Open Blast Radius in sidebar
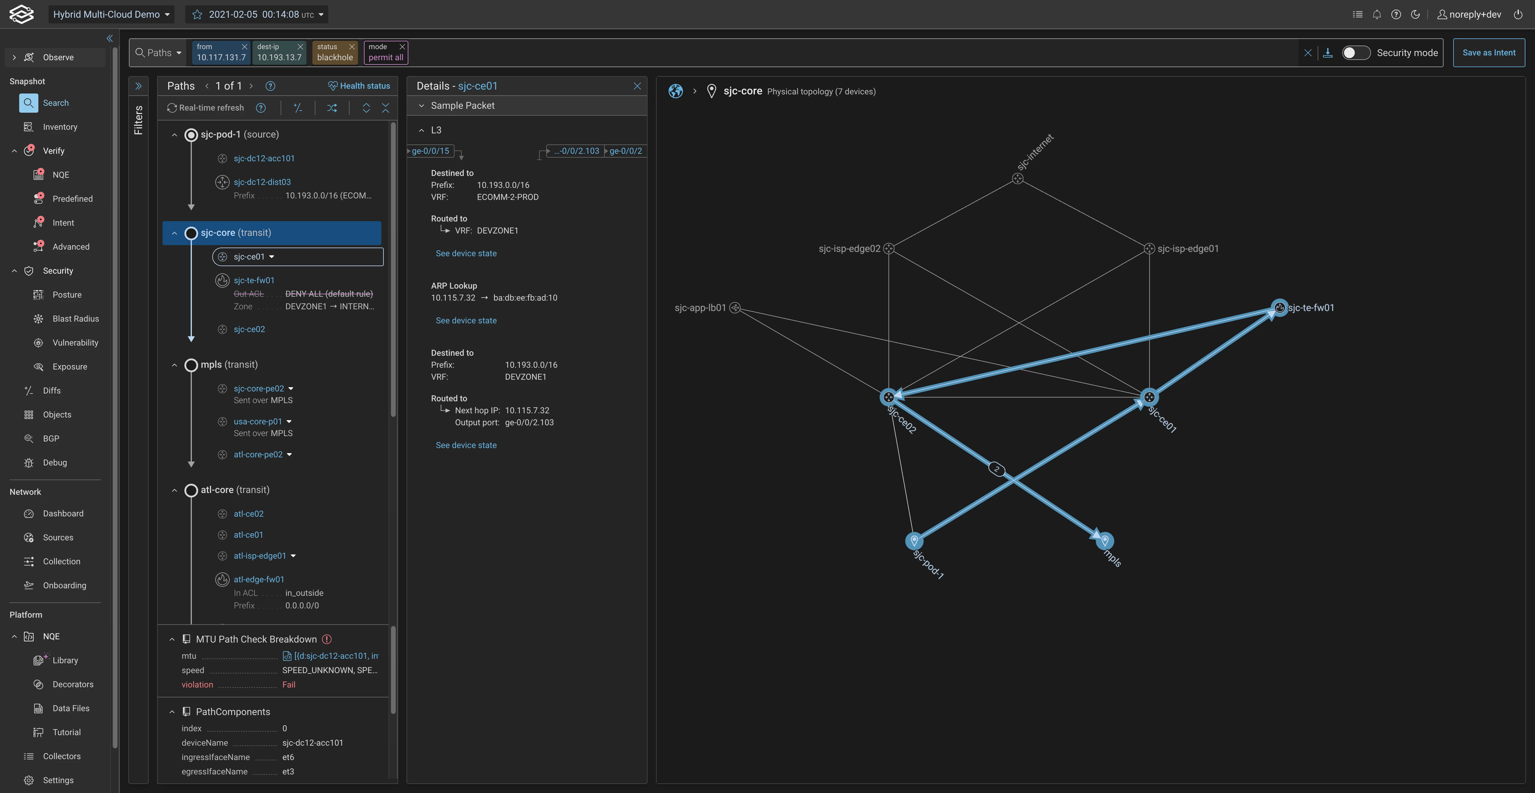The width and height of the screenshot is (1535, 793). [75, 319]
